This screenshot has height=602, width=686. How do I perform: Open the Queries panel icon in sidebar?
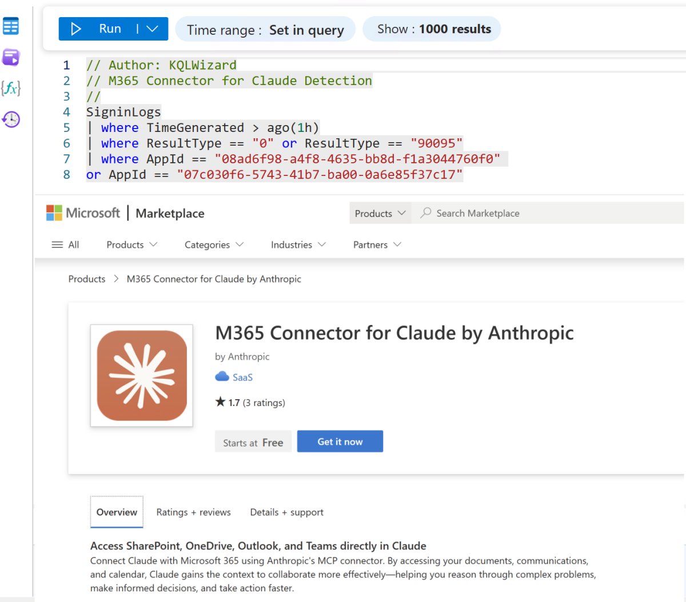pyautogui.click(x=11, y=57)
